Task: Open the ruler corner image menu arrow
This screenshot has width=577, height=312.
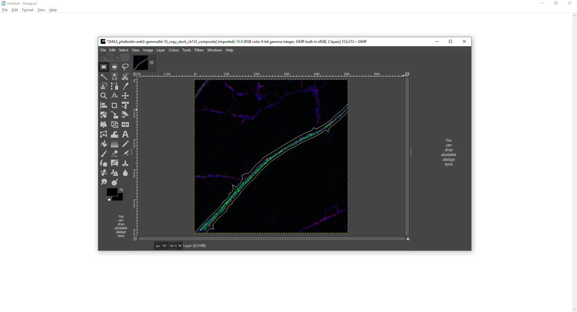Action: (x=135, y=74)
